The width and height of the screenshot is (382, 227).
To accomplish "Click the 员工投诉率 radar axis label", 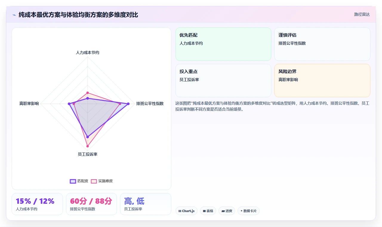I will pyautogui.click(x=87, y=154).
